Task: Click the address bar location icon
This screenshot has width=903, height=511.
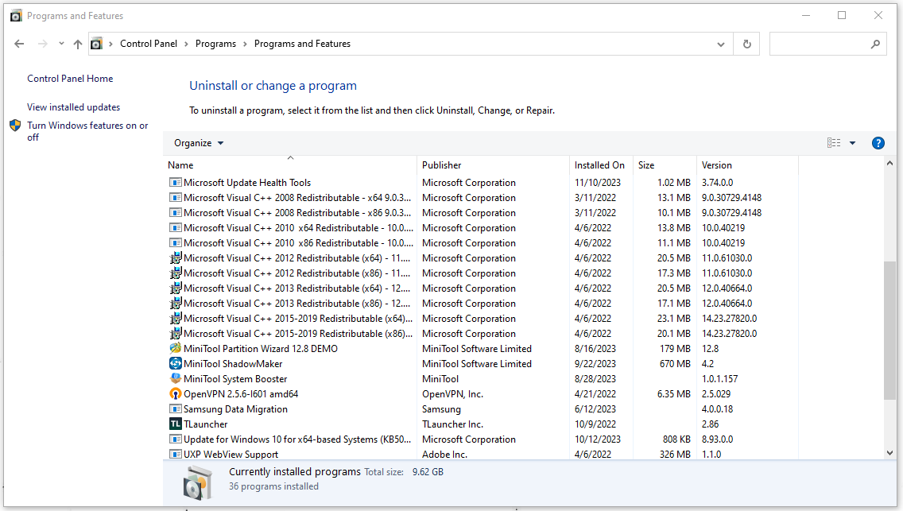Action: (97, 44)
